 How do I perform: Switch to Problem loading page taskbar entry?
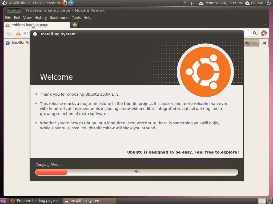(35, 201)
